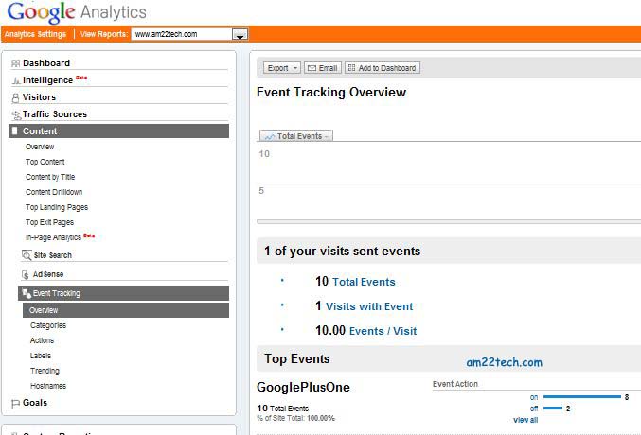Open Dashboard section
Image resolution: width=641 pixels, height=435 pixels.
46,63
